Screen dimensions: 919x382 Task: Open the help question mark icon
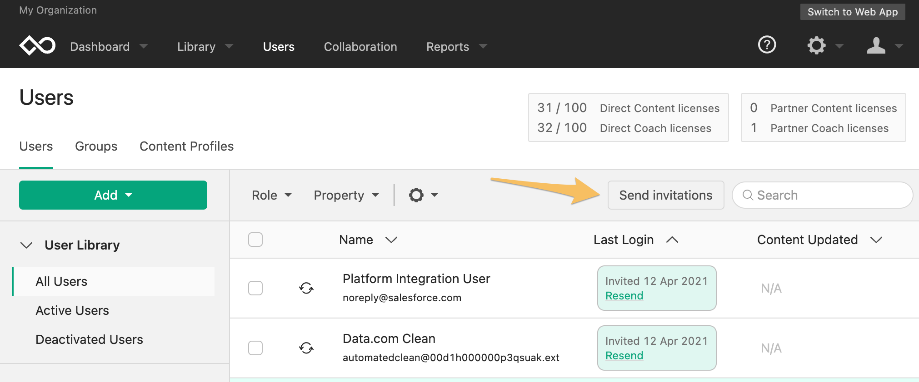(x=767, y=45)
